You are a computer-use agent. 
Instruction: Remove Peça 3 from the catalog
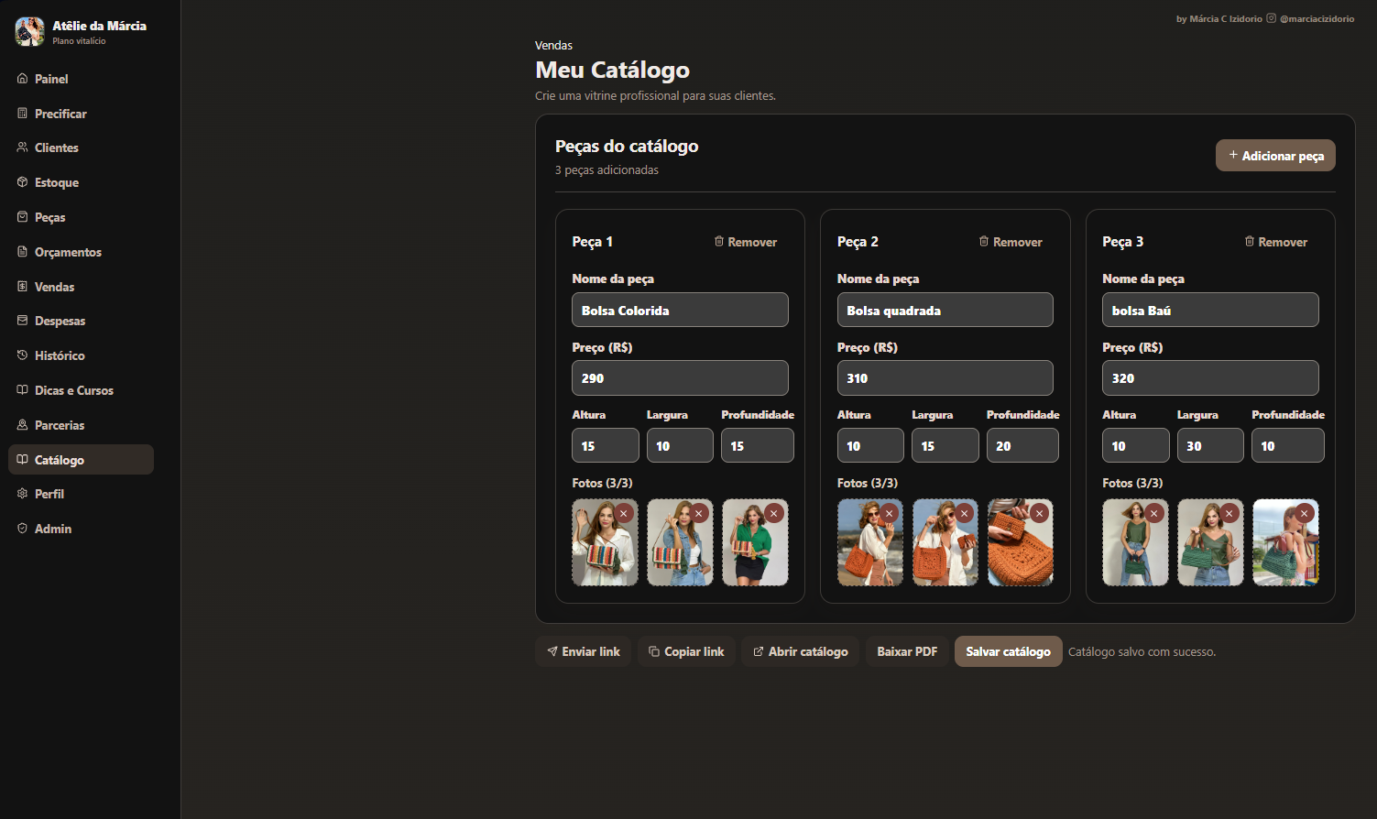[x=1275, y=242]
